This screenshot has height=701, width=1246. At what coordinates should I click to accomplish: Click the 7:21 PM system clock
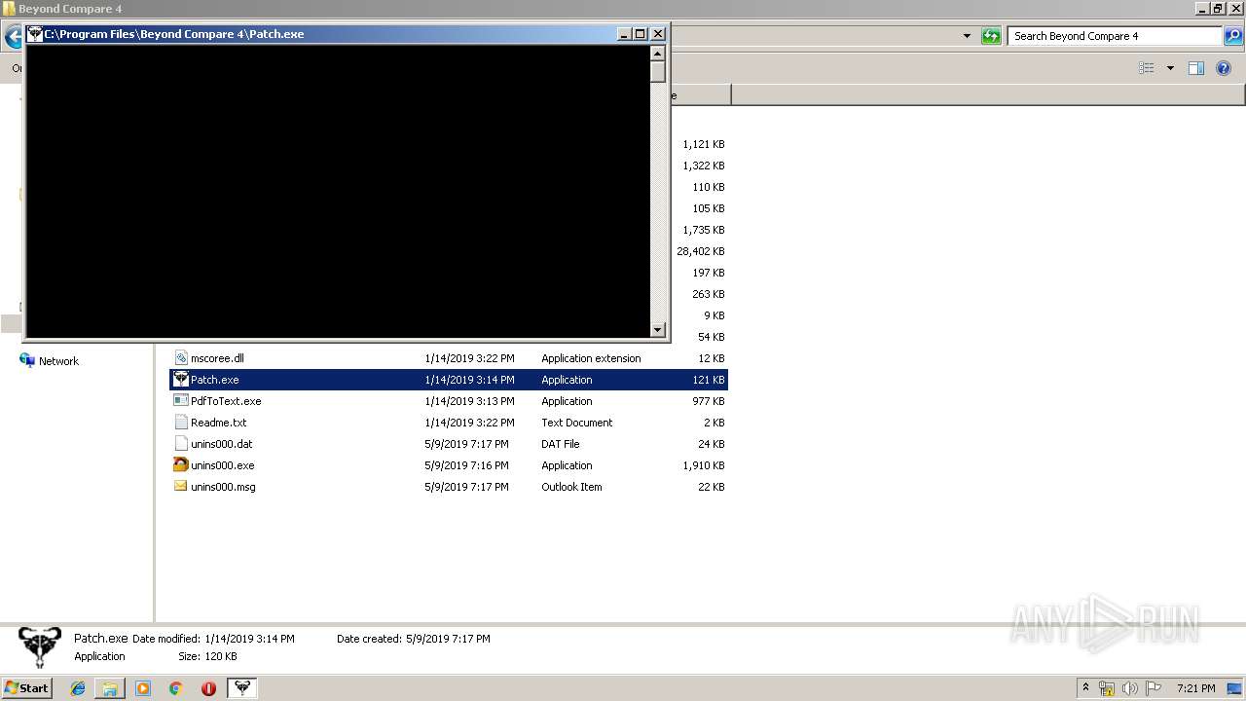(1195, 688)
